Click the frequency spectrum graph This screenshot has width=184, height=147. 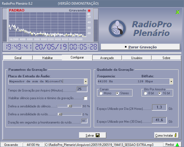[47, 25]
